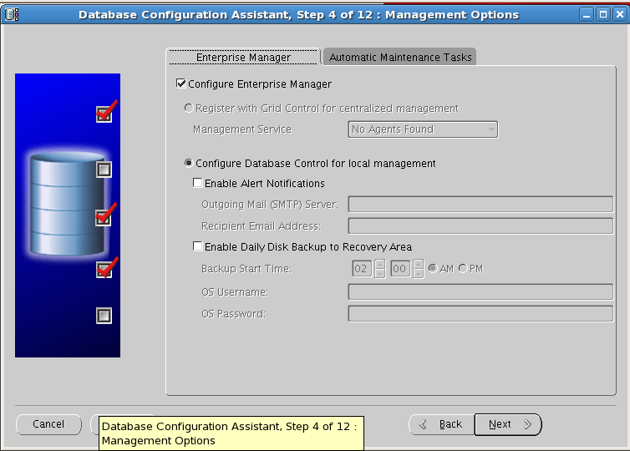Click the OS Username field
The height and width of the screenshot is (451, 630).
pos(480,291)
